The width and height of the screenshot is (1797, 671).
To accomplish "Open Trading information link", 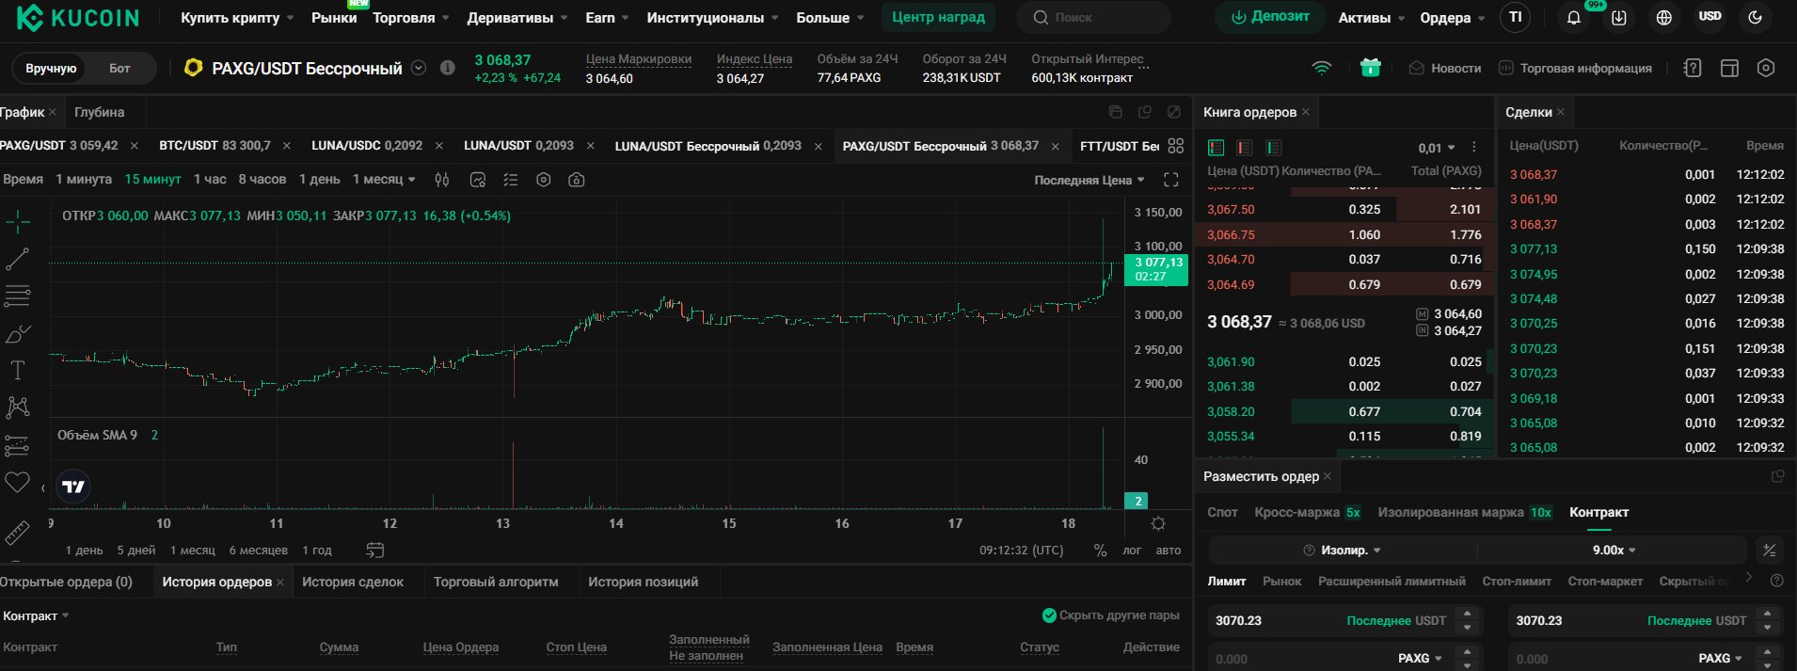I will [1575, 68].
